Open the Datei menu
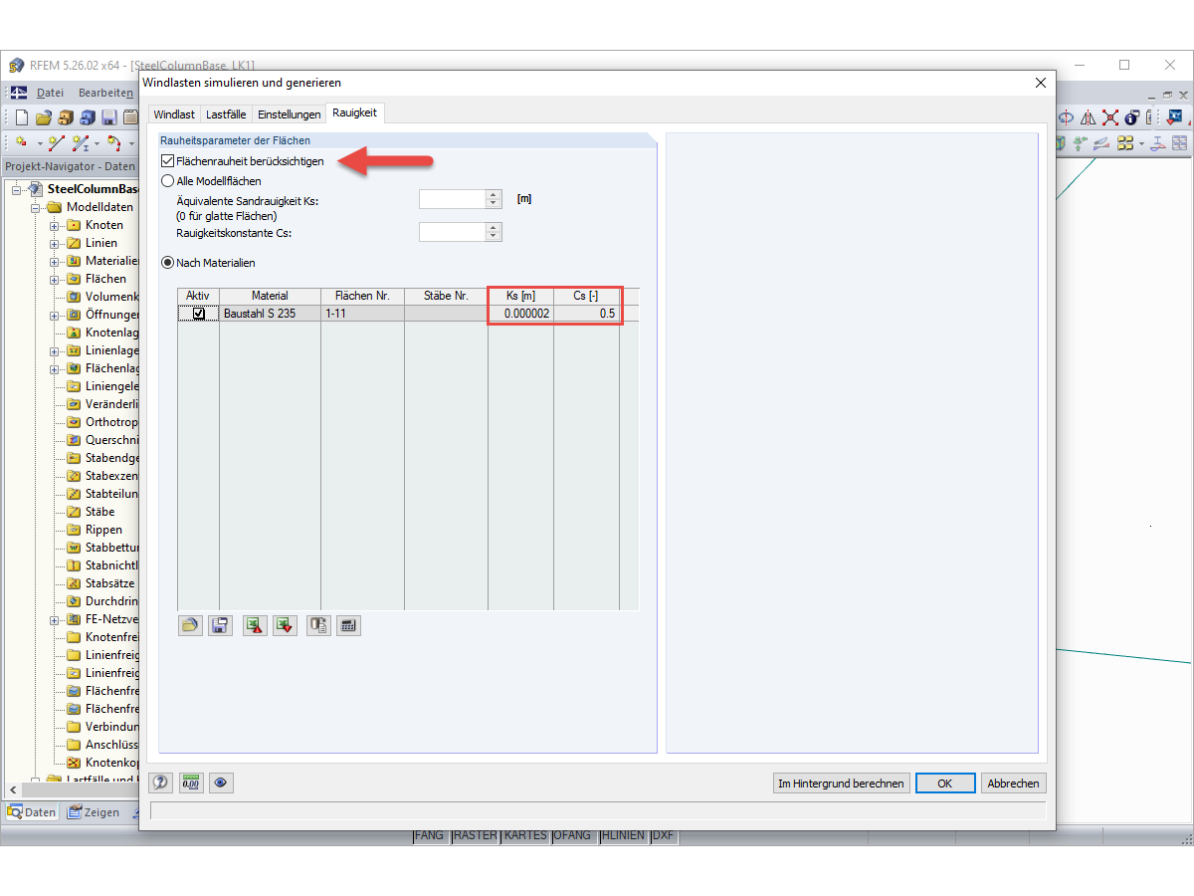The width and height of the screenshot is (1194, 896). pyautogui.click(x=50, y=93)
